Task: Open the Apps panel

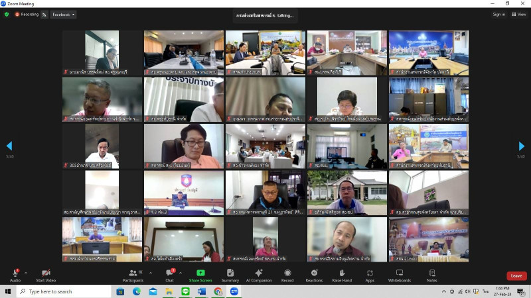Action: coord(370,275)
